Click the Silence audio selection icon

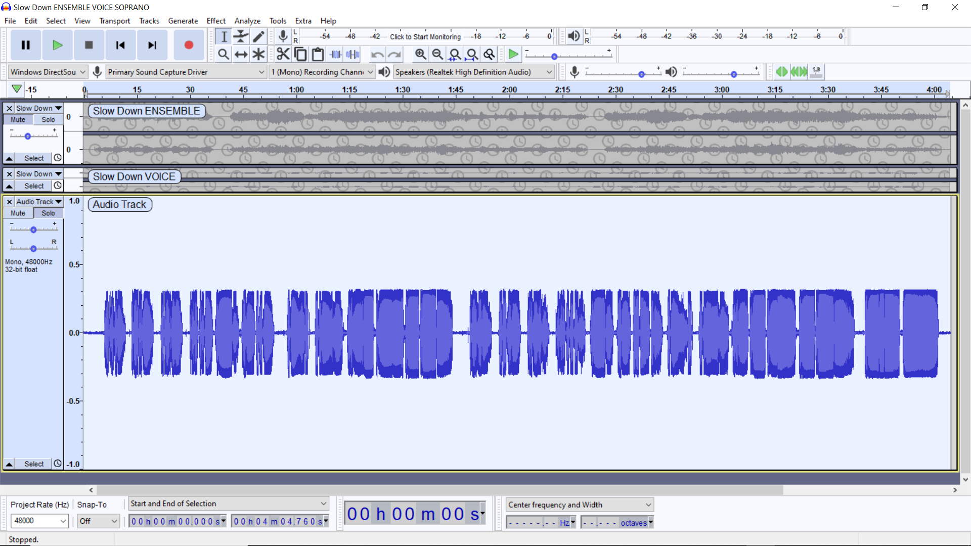[353, 54]
